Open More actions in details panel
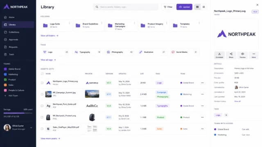 [x=254, y=55]
